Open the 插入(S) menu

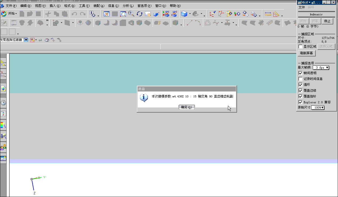coord(55,6)
